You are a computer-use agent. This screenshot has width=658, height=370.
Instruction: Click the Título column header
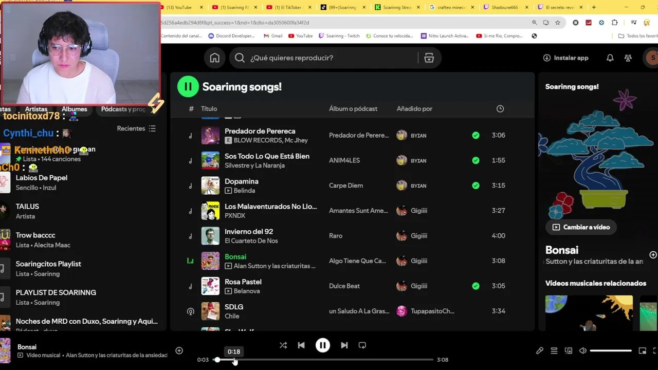coord(209,108)
